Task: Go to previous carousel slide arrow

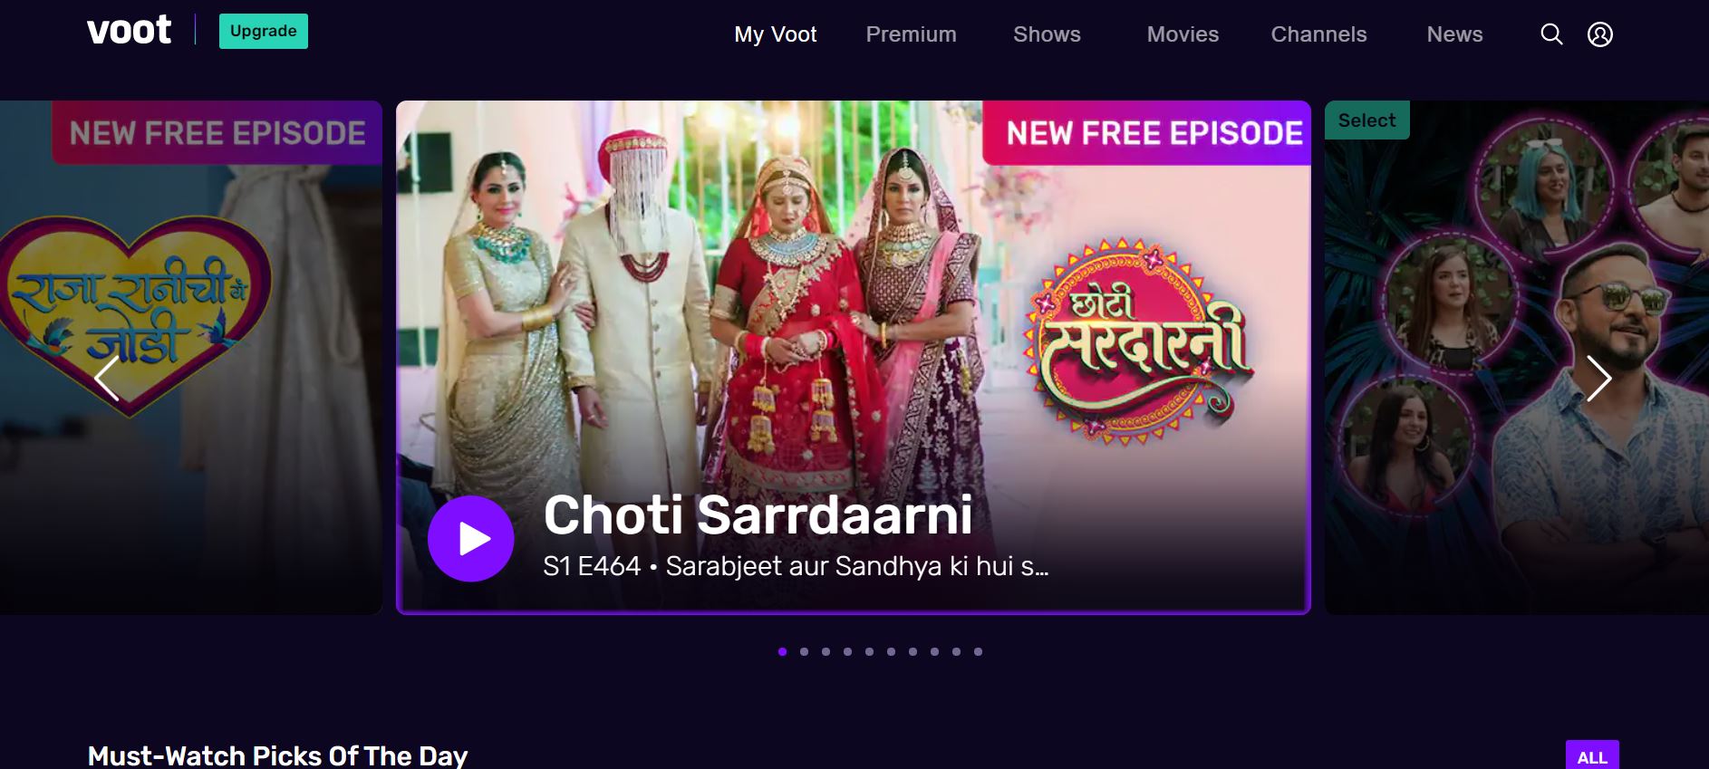Action: click(x=107, y=379)
